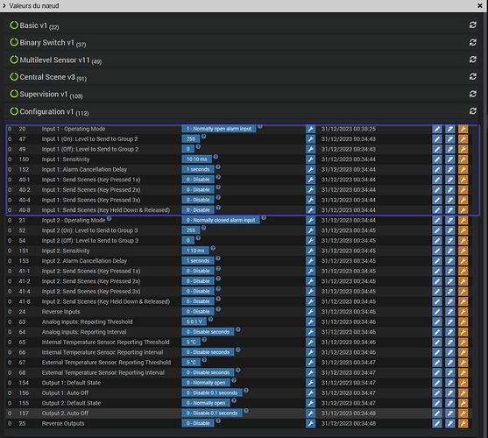
Task: Click parameter number '41-8' cell
Action: click(25, 301)
